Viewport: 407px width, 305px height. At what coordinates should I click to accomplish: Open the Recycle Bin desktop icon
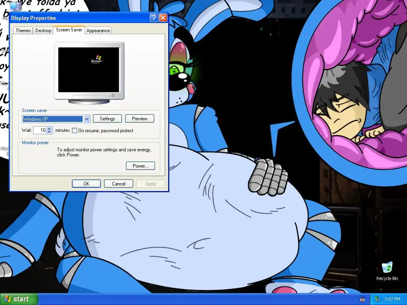coord(387,271)
